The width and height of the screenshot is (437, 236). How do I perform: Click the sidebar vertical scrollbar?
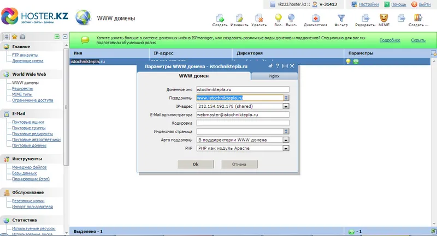tap(66, 107)
